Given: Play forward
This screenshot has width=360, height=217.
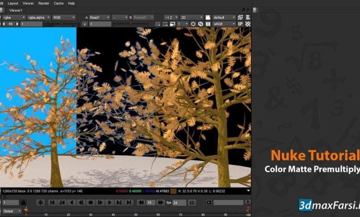Looking at the screenshot, I should tap(110, 203).
